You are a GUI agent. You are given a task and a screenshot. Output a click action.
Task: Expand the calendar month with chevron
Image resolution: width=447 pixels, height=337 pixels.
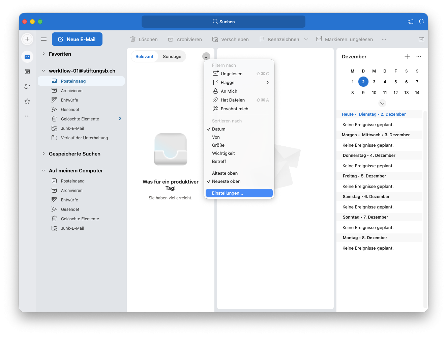[382, 103]
